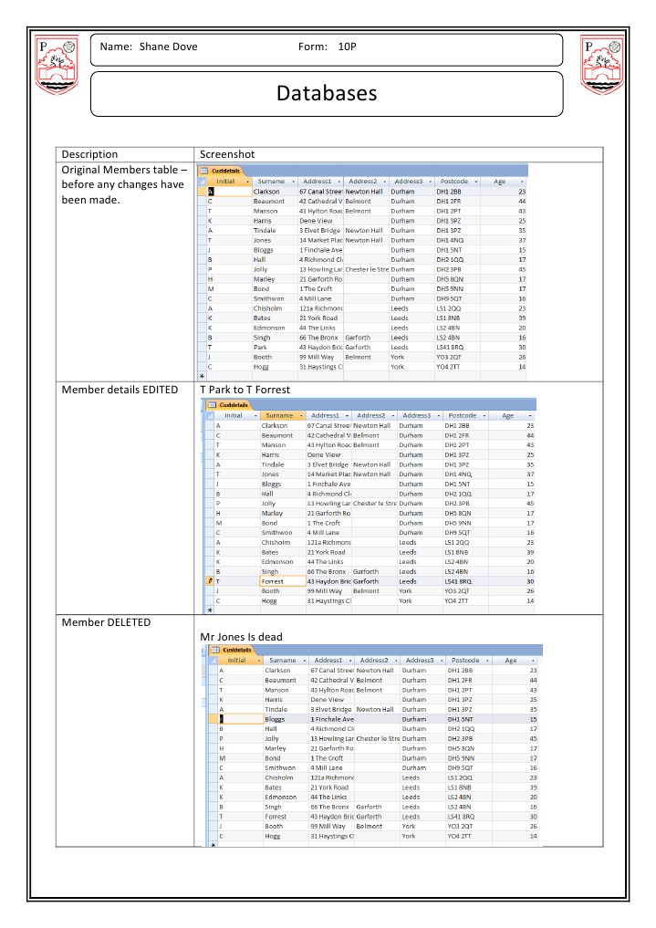Click the 'Databases' title box
Screen dimensions: 656x928
[x=327, y=94]
